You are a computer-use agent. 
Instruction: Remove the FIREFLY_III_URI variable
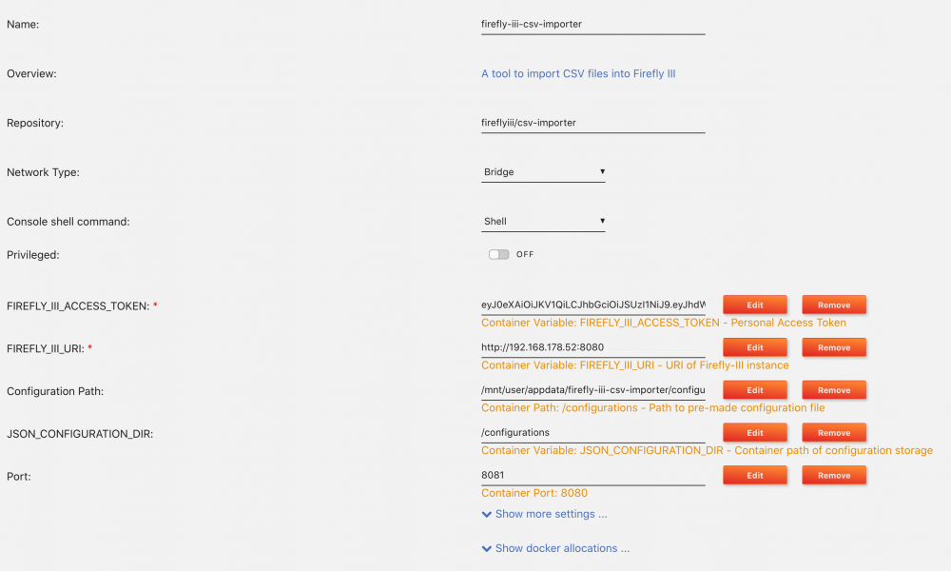pyautogui.click(x=834, y=347)
